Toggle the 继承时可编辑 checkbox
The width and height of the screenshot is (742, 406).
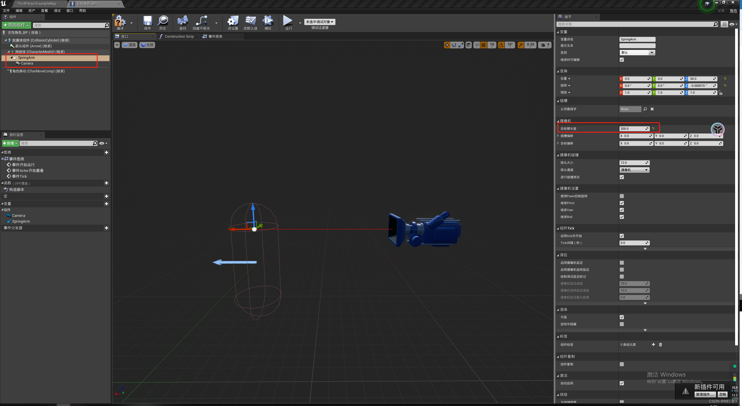coord(622,60)
